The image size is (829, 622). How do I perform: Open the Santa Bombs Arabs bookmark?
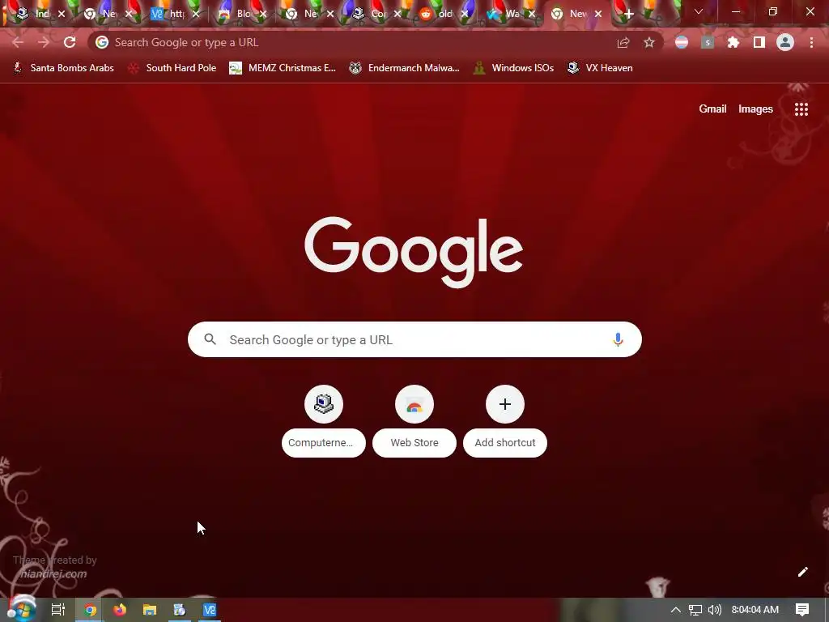[64, 68]
